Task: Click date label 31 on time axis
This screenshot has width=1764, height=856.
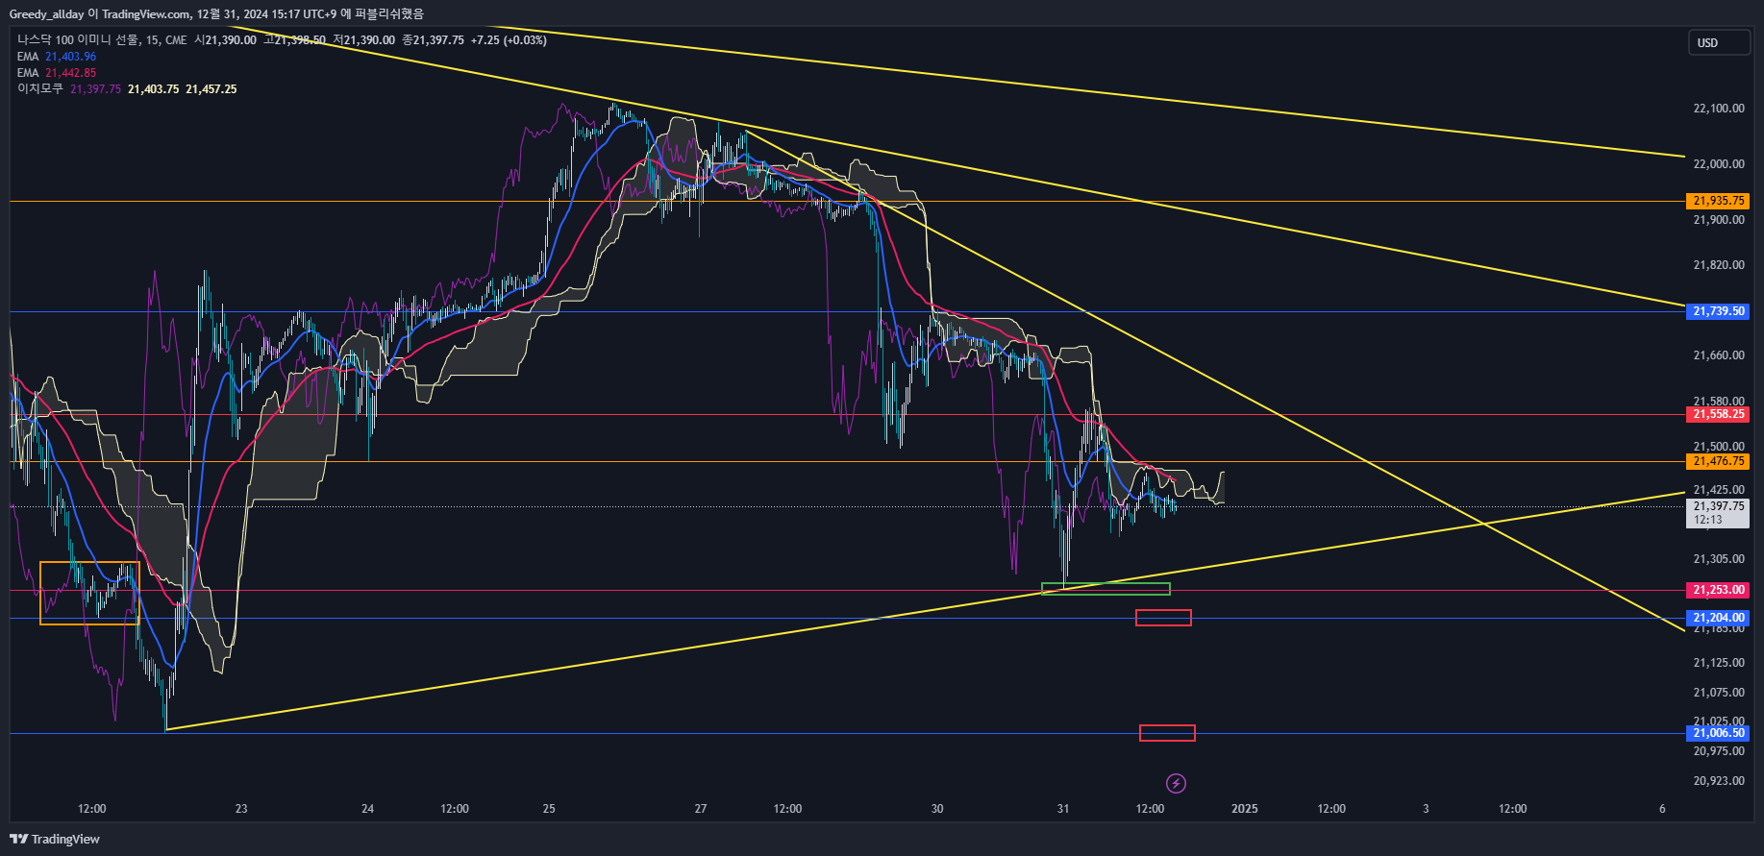Action: tap(1063, 809)
